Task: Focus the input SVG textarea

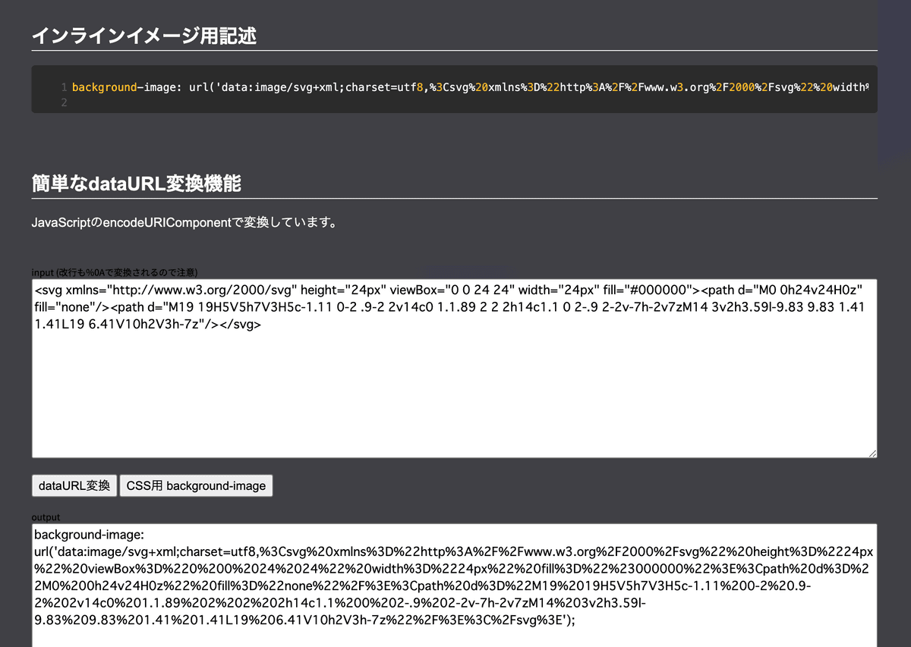Action: point(453,394)
